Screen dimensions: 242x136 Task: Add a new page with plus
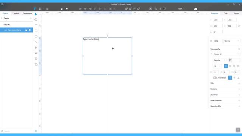click(31, 18)
